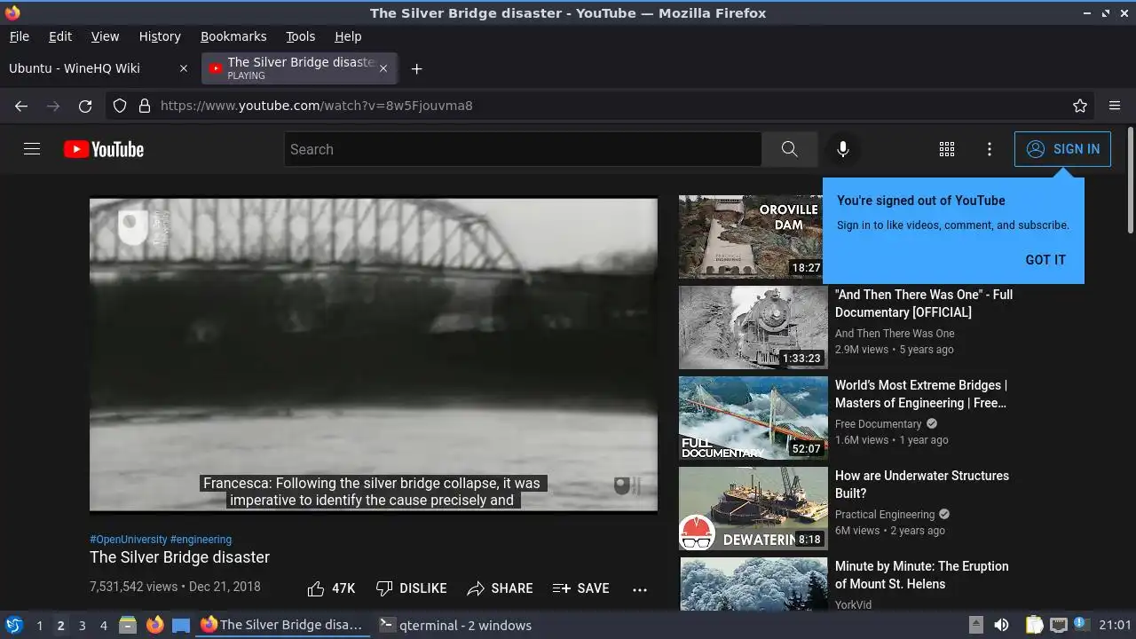
Task: Open the file manager icon in taskbar
Action: coord(128,625)
